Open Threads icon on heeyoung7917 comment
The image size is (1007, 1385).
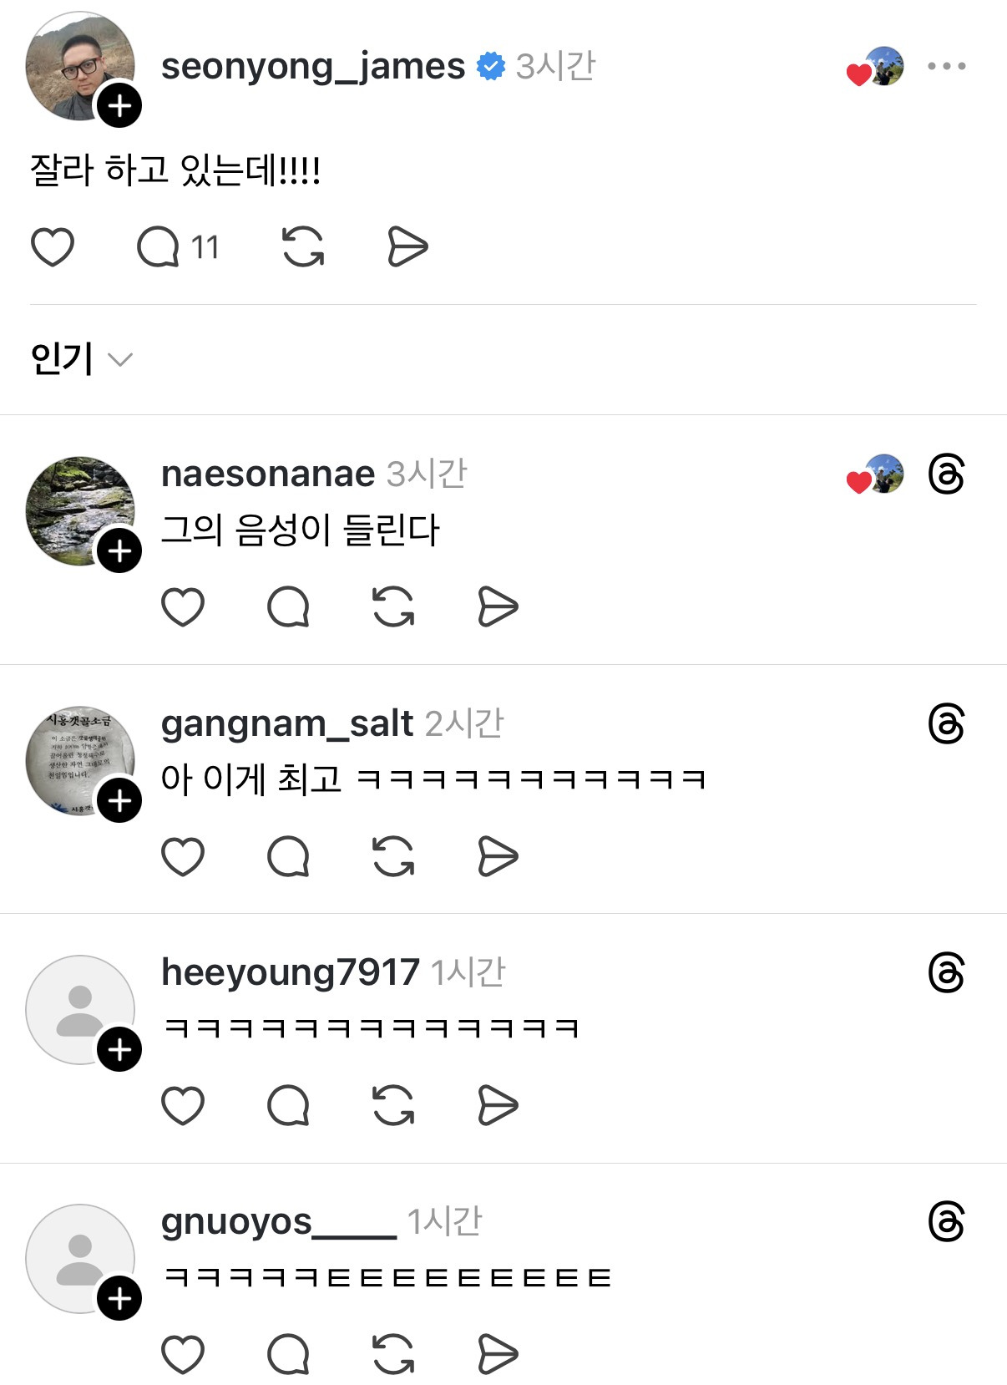tap(946, 973)
